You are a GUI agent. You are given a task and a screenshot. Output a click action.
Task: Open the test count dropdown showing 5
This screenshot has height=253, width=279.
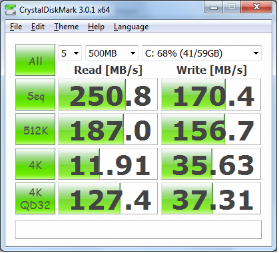(70, 53)
